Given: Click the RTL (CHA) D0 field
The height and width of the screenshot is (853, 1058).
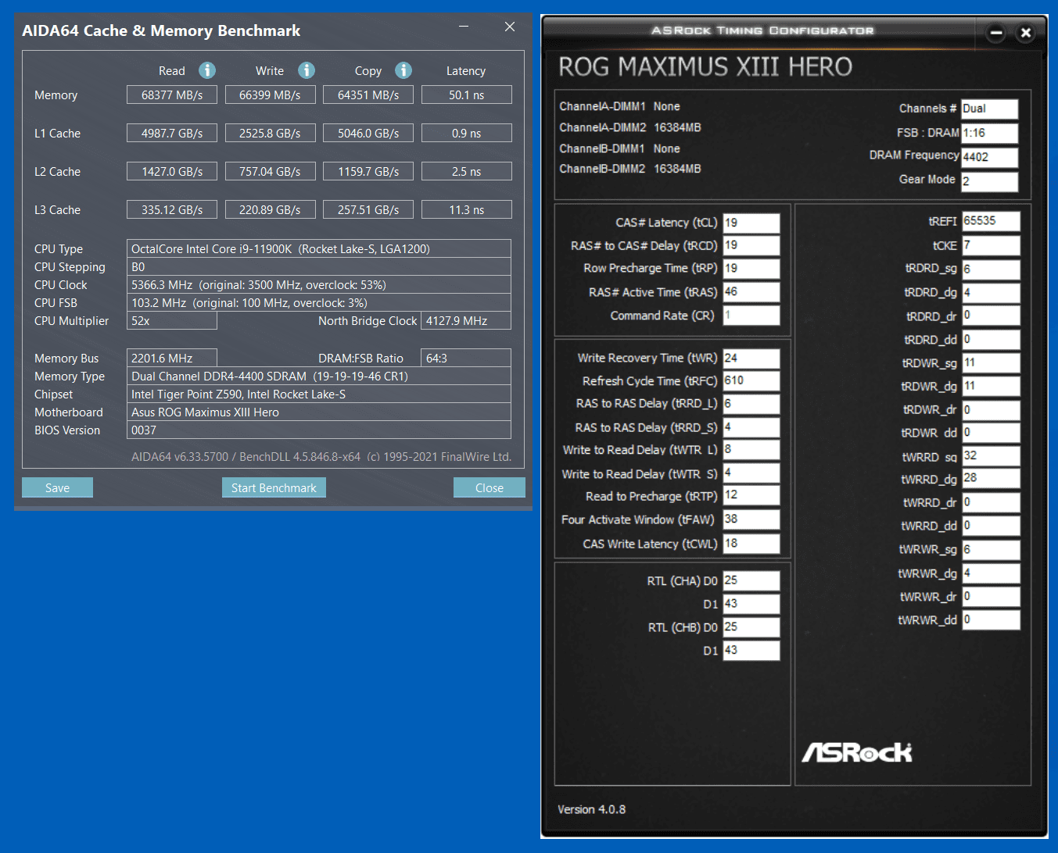Looking at the screenshot, I should pos(751,580).
